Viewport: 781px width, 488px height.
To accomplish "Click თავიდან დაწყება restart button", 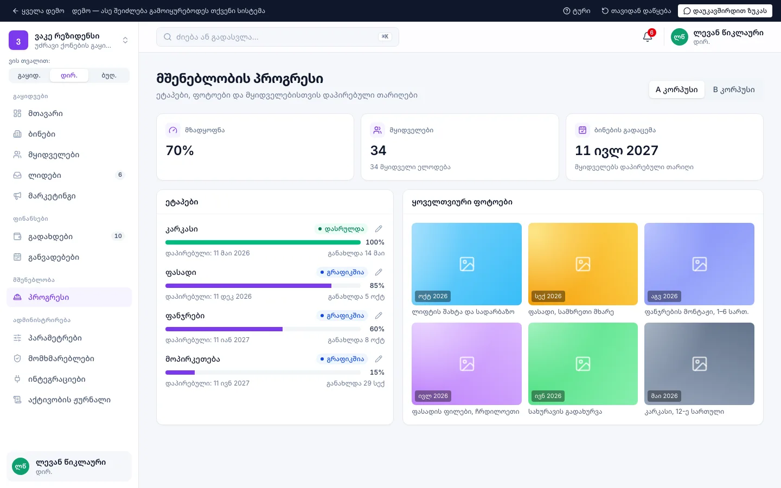I will [x=636, y=11].
